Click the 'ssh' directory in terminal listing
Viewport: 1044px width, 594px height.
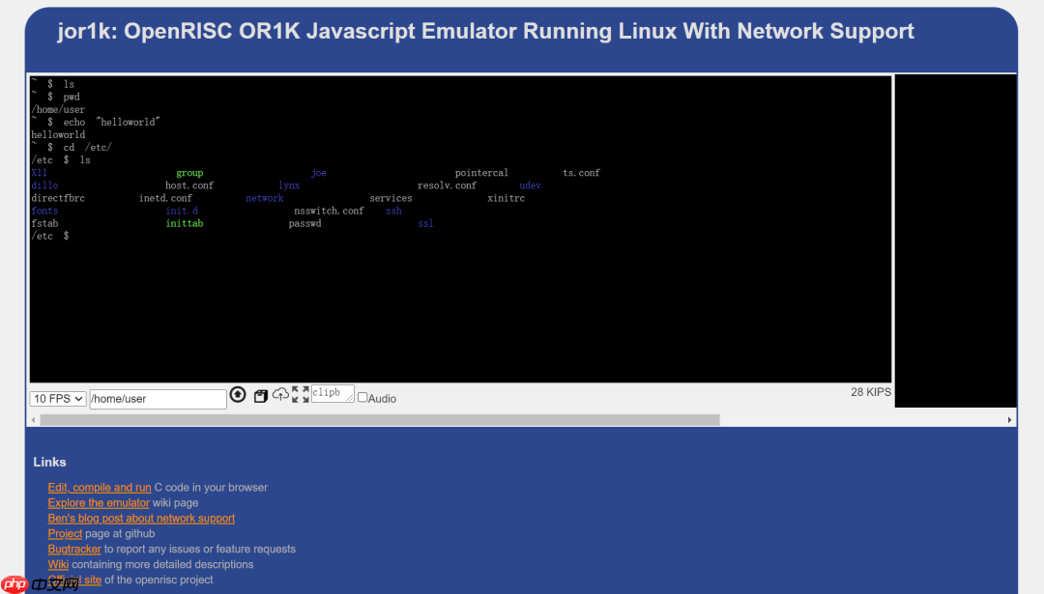(393, 211)
